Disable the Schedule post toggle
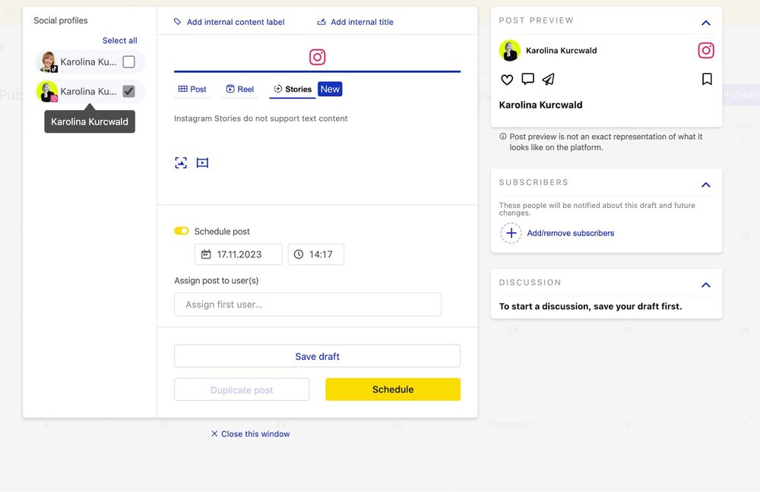760x492 pixels. click(182, 231)
